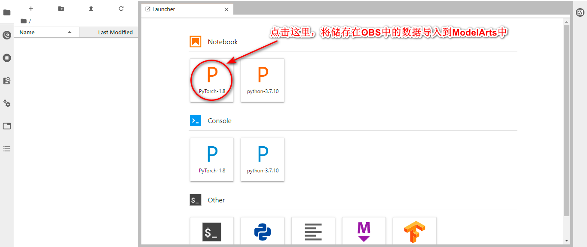Open the file browser in the sidebar
This screenshot has height=247, width=587.
point(7,12)
